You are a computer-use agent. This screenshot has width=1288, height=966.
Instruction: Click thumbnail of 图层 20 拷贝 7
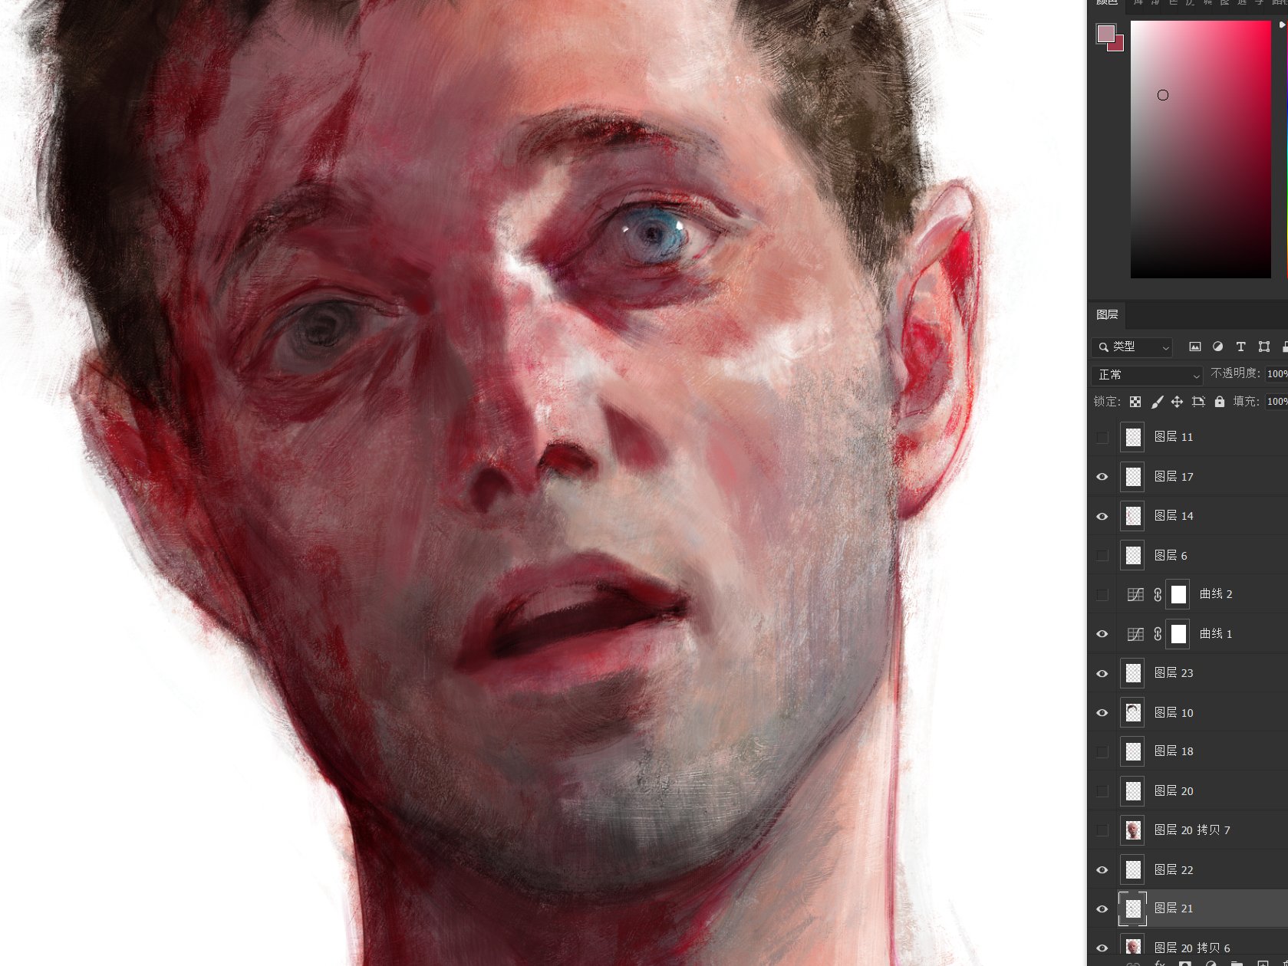click(1133, 830)
